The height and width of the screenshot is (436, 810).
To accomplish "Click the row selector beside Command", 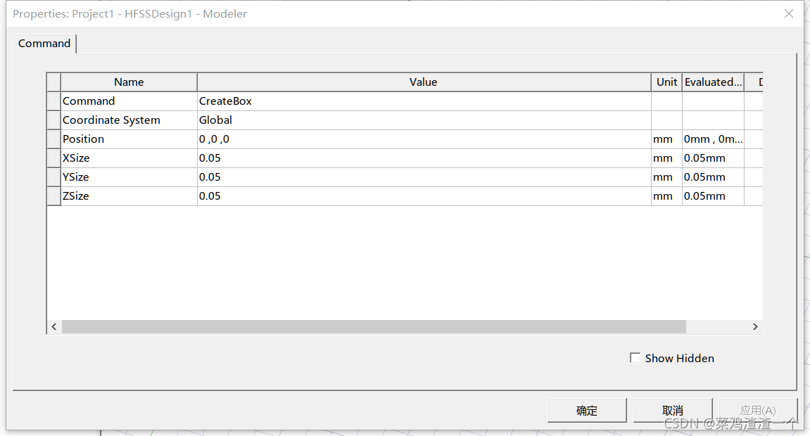I will pos(53,101).
